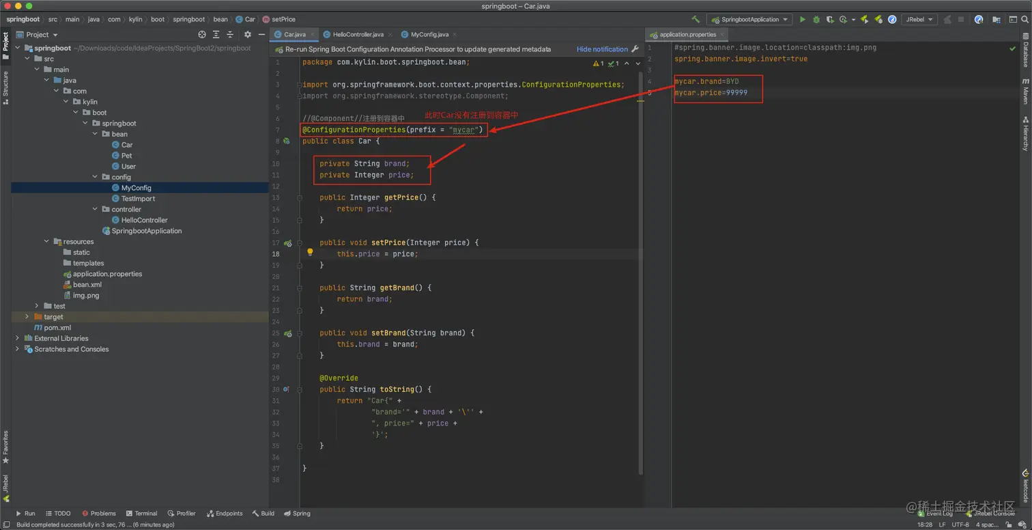Click the UTF-8 encoding status item
1032x530 pixels.
(x=960, y=525)
